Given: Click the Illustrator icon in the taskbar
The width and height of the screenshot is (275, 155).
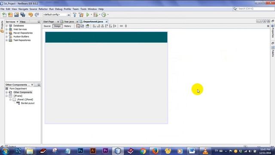Looking at the screenshot, I should click(x=93, y=151).
